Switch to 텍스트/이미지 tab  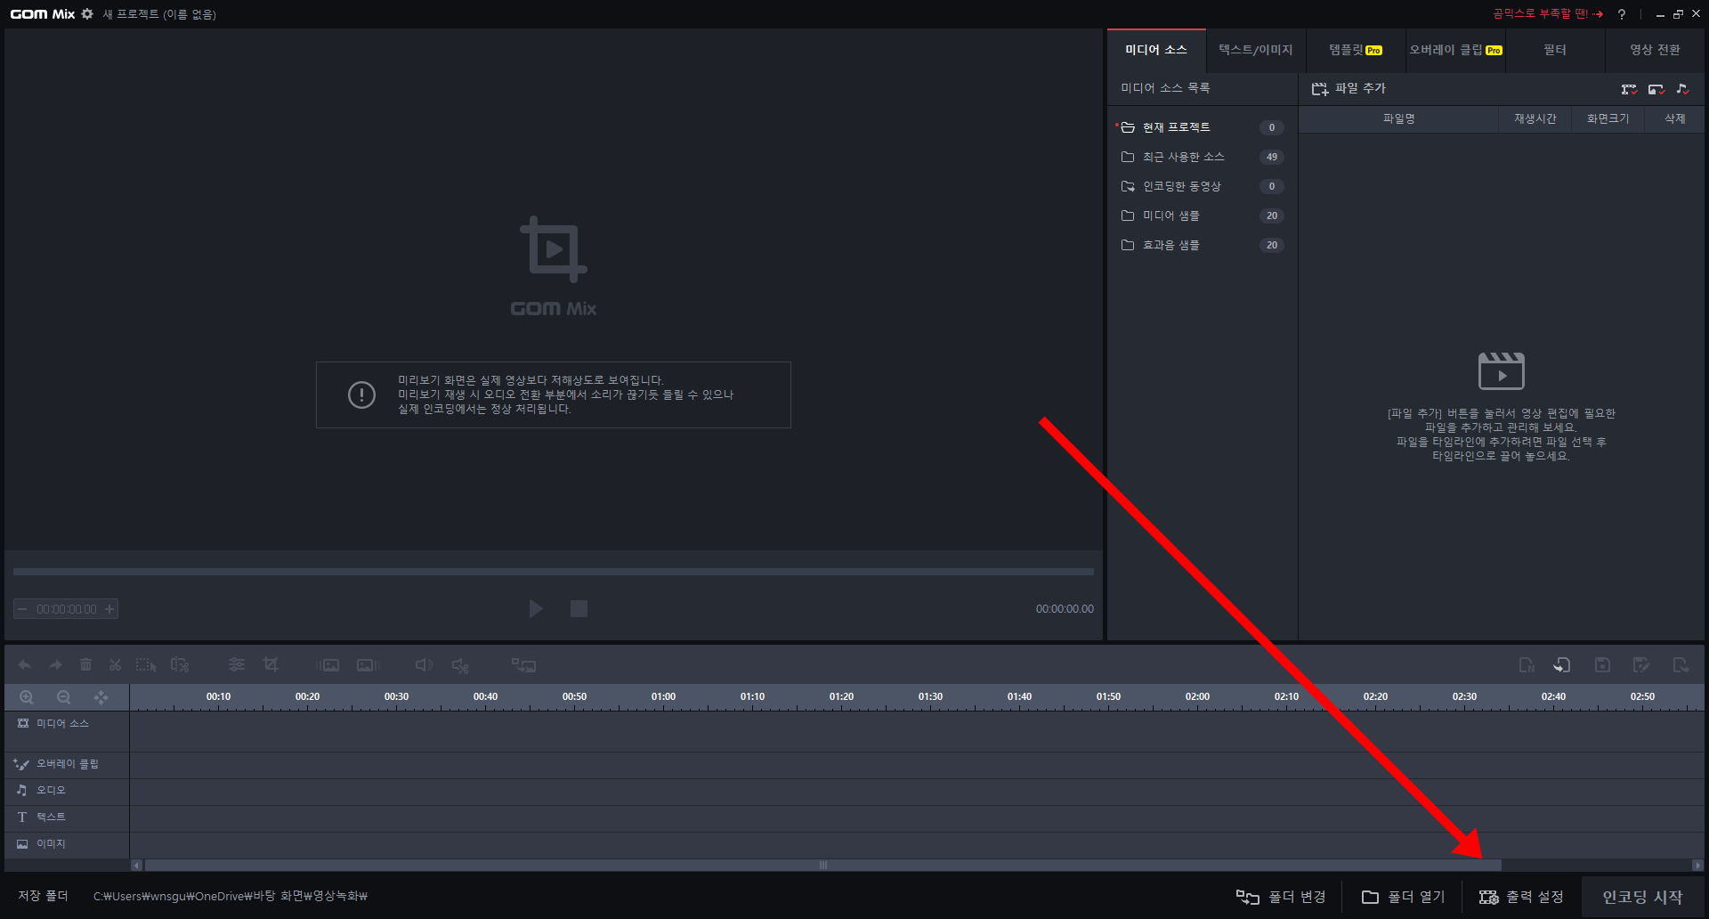coord(1256,50)
